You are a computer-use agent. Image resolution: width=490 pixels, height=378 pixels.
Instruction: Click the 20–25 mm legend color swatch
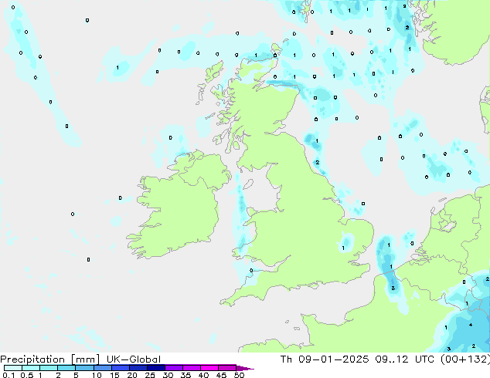click(138, 368)
